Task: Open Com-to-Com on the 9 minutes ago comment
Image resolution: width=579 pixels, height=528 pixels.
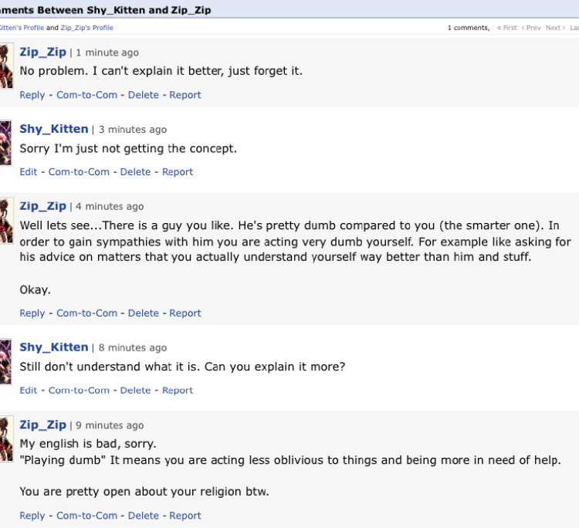Action: click(86, 516)
